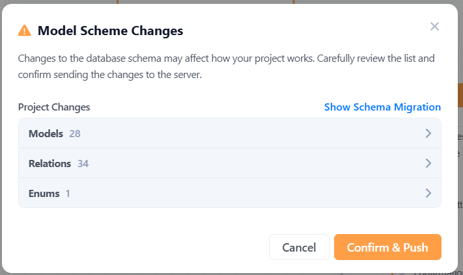Screen dimensions: 463x275
Task: Click the schema warning description paragraph
Action: tap(226, 66)
